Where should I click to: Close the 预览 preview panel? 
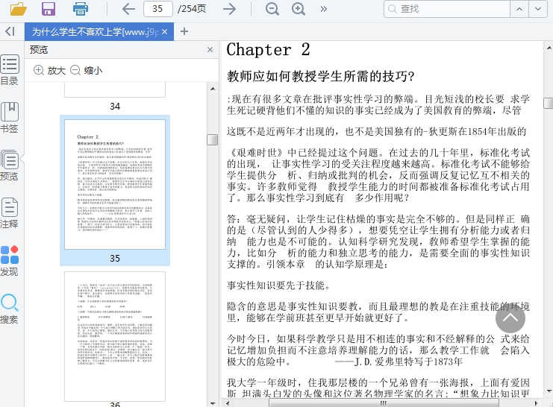coord(210,50)
